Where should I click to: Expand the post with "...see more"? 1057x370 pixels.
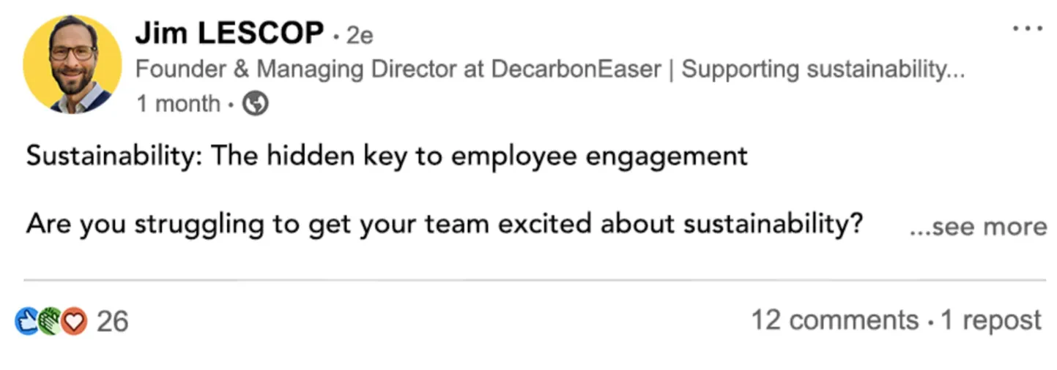click(x=977, y=227)
